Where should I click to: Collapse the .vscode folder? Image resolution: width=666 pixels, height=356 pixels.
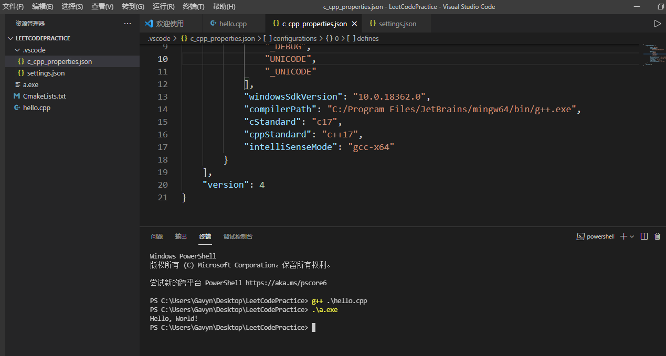coord(17,50)
